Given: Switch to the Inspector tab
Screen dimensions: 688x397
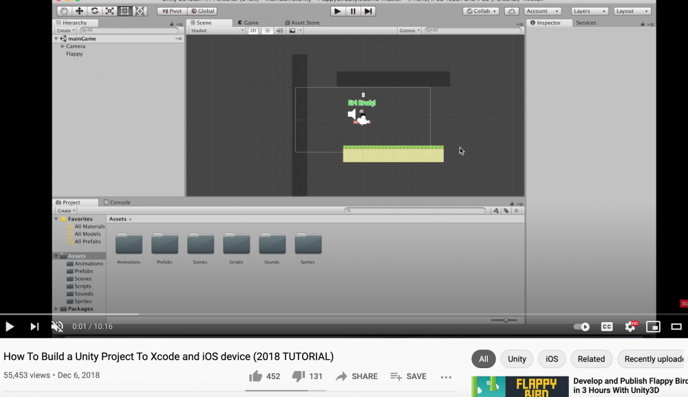Looking at the screenshot, I should pyautogui.click(x=546, y=23).
